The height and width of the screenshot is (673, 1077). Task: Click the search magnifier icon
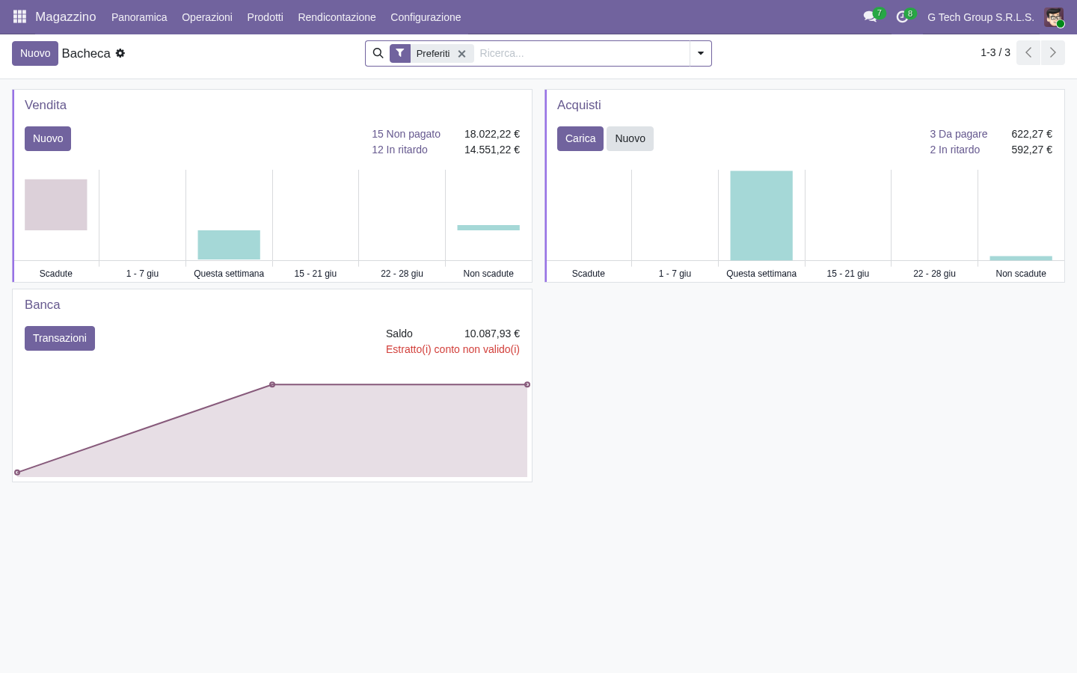point(378,53)
